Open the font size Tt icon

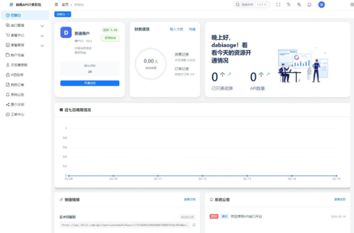[x=289, y=4]
